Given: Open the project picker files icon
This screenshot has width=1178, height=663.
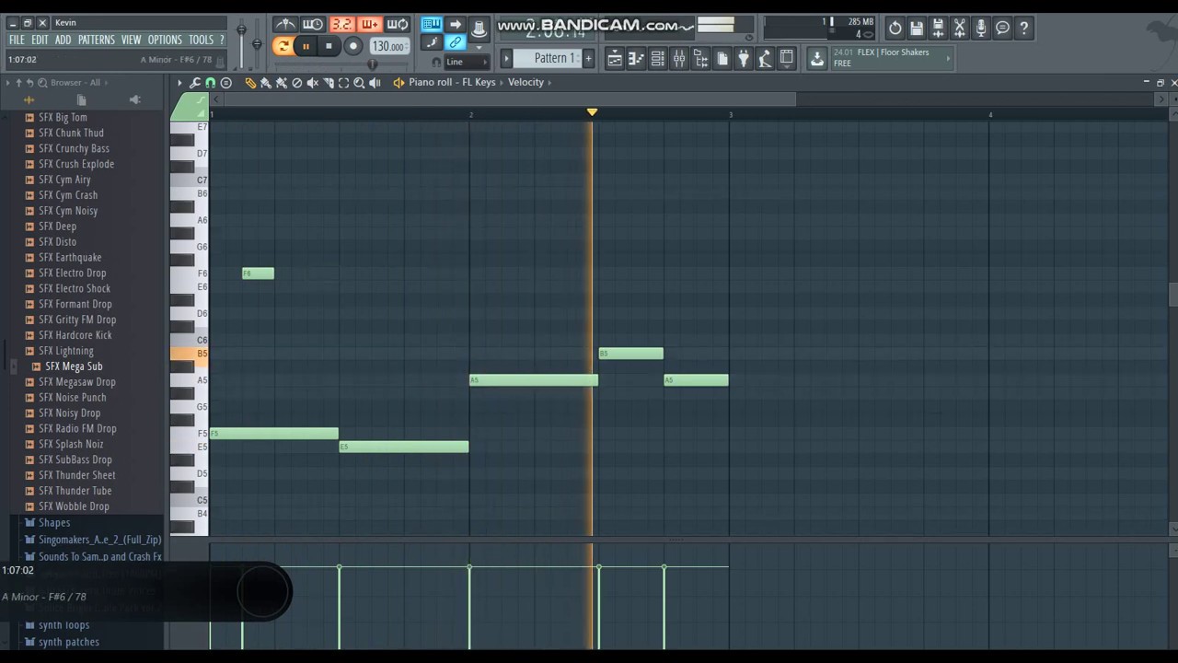Looking at the screenshot, I should 722,58.
